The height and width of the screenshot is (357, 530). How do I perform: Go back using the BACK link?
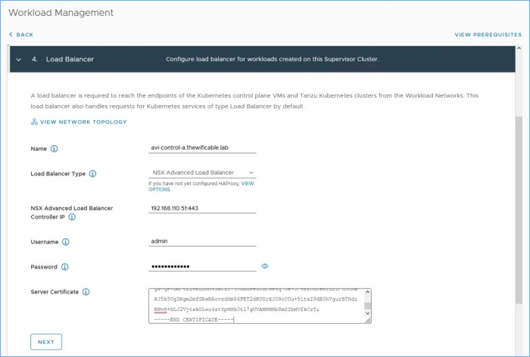[x=21, y=35]
